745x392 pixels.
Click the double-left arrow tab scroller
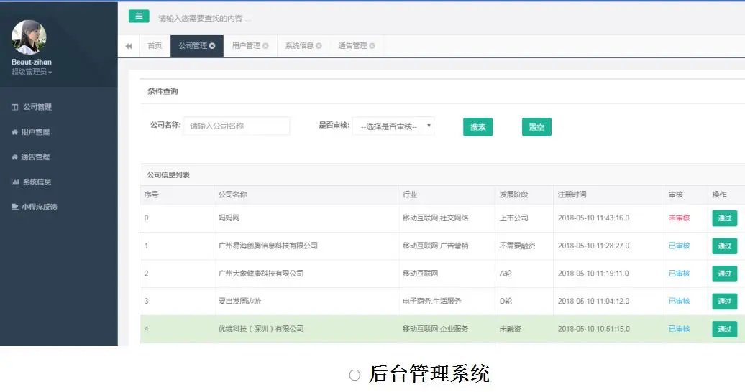click(x=129, y=46)
